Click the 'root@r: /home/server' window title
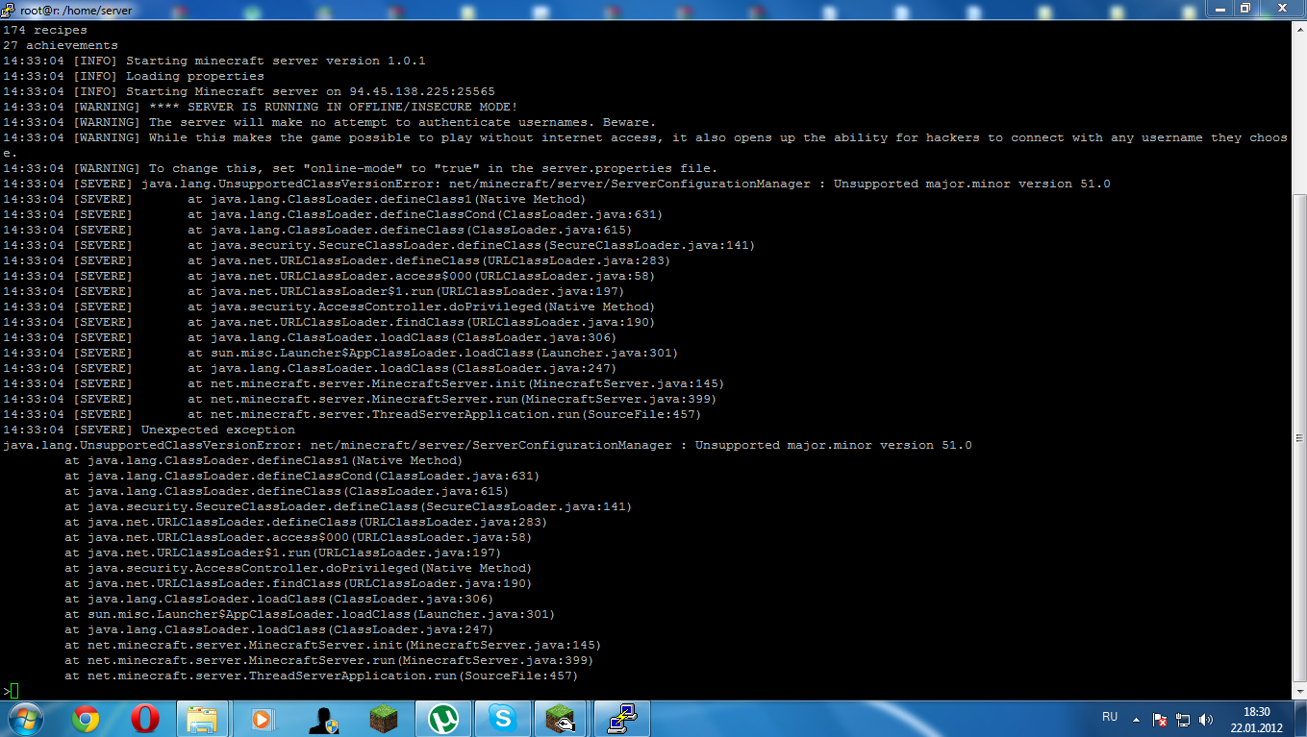 point(76,10)
